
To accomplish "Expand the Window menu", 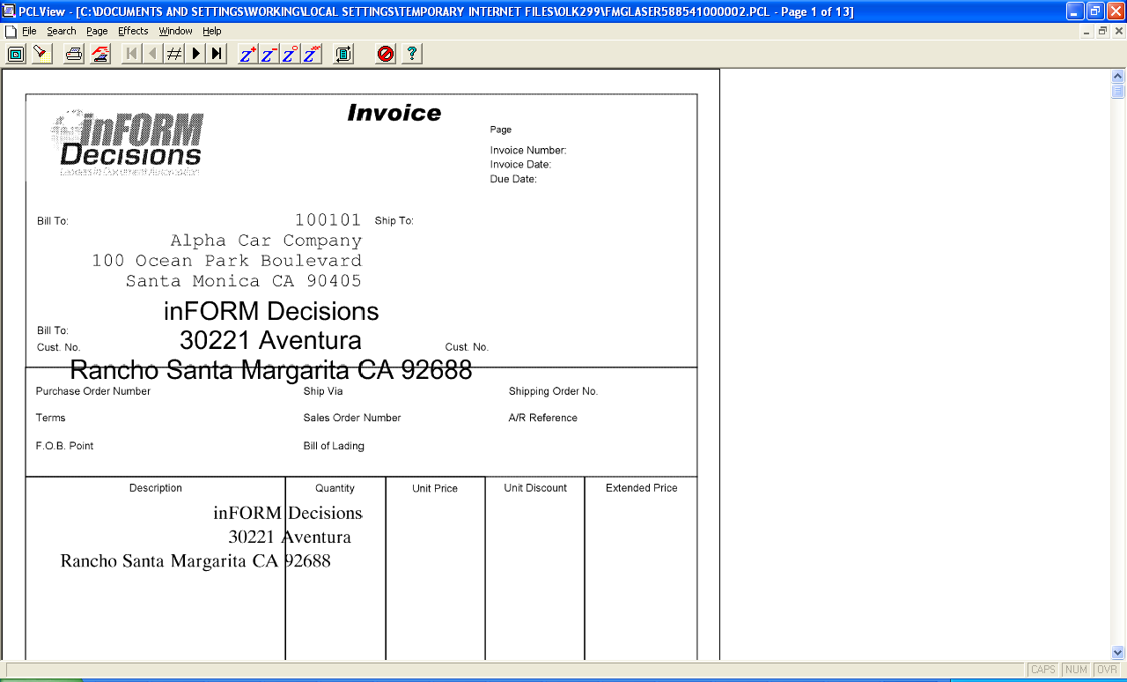I will (175, 31).
